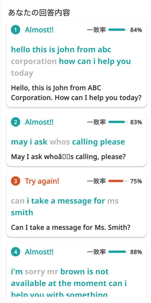This screenshot has height=303, width=151.
Task: Click the grayed word 'today'
Action: pos(22,73)
